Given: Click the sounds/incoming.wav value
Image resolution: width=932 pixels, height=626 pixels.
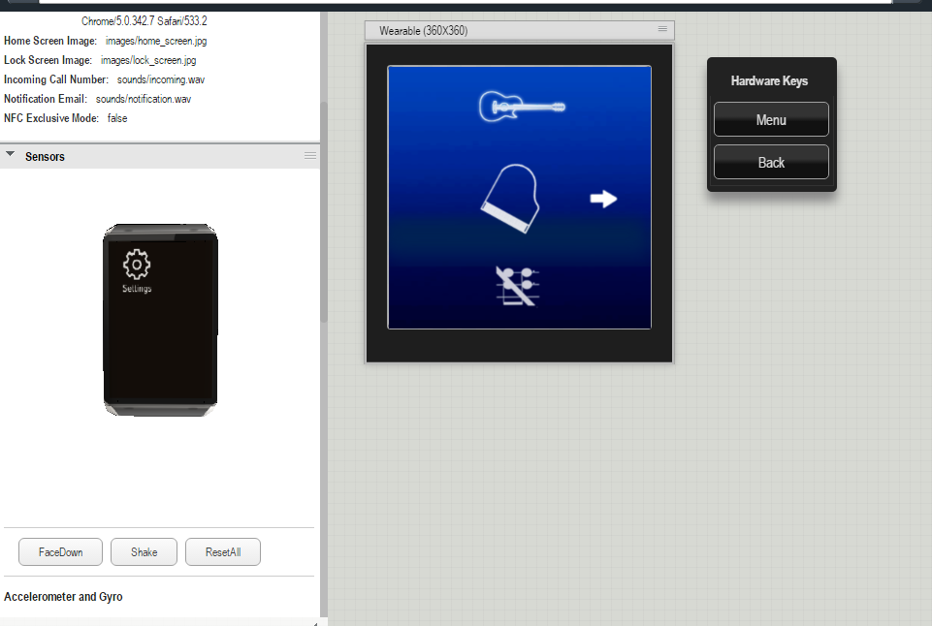Looking at the screenshot, I should [x=161, y=79].
